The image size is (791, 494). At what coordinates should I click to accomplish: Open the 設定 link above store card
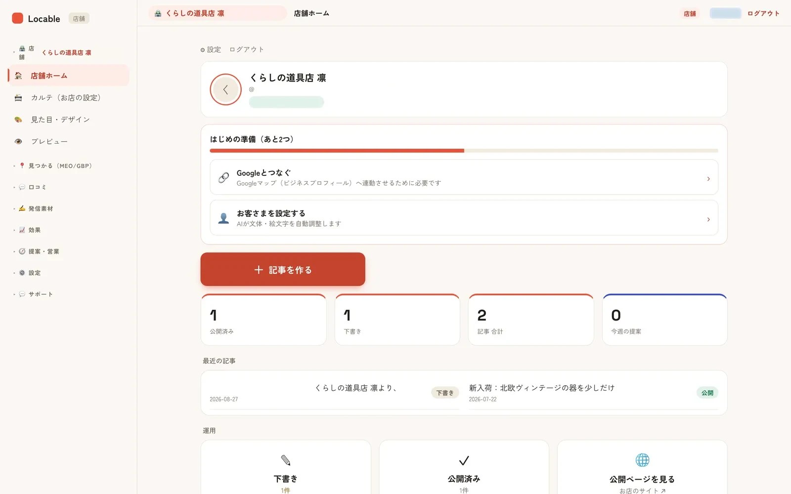point(211,49)
